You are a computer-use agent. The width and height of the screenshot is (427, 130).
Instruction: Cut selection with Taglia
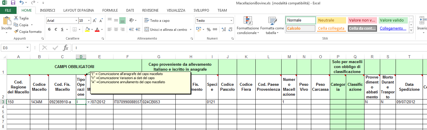click(21, 18)
